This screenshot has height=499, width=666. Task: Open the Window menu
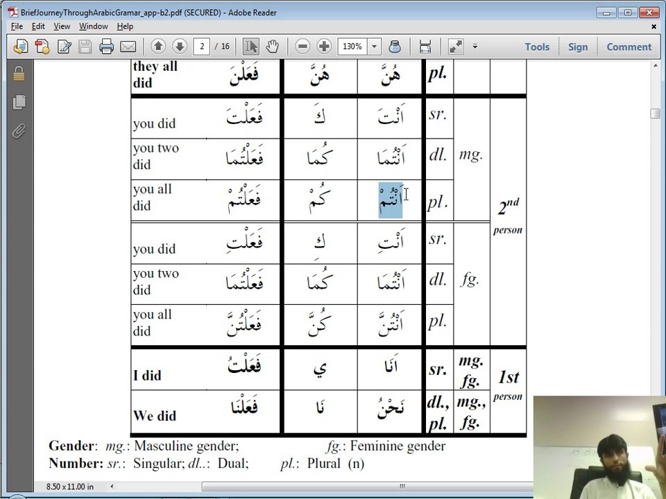pos(94,26)
